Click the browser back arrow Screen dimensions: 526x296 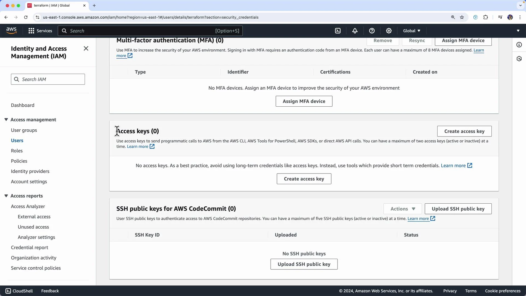6,17
